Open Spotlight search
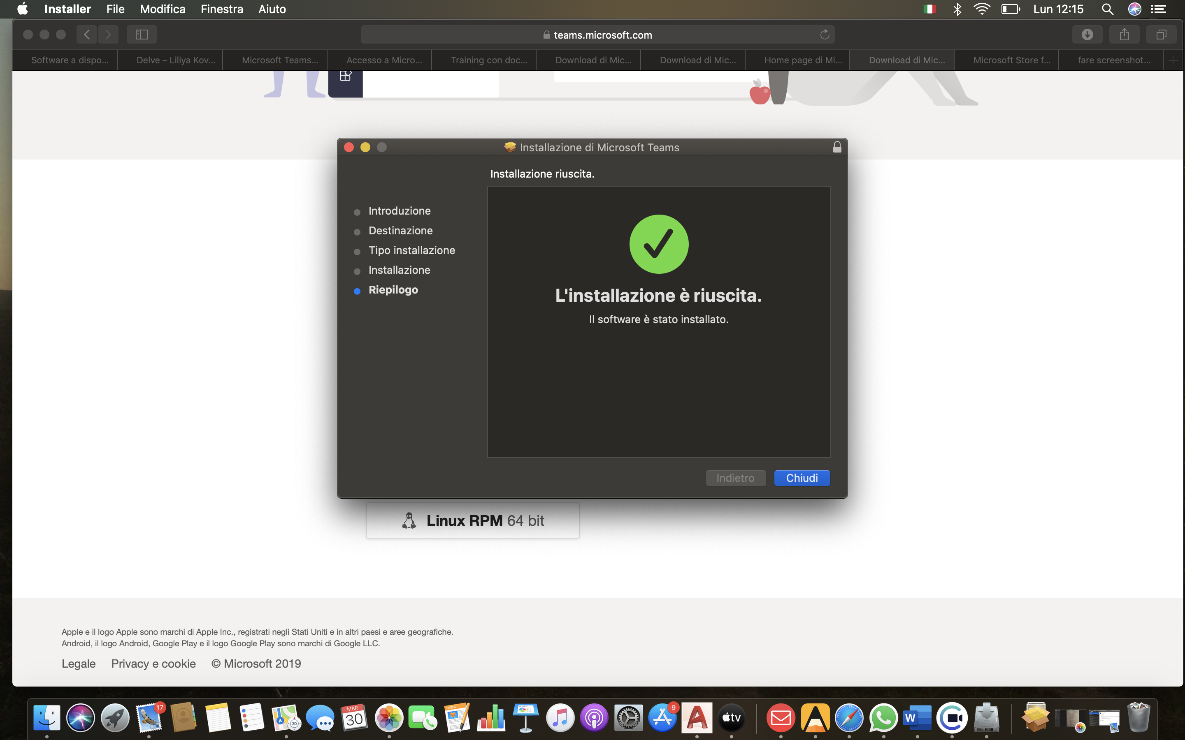1185x740 pixels. [x=1108, y=9]
